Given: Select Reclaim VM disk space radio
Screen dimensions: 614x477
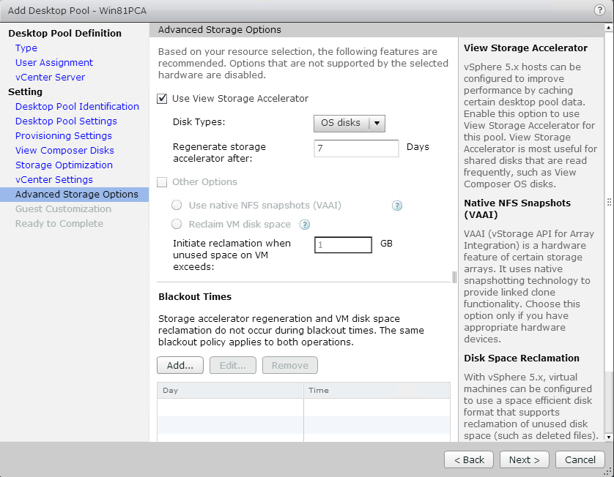Looking at the screenshot, I should (x=177, y=224).
